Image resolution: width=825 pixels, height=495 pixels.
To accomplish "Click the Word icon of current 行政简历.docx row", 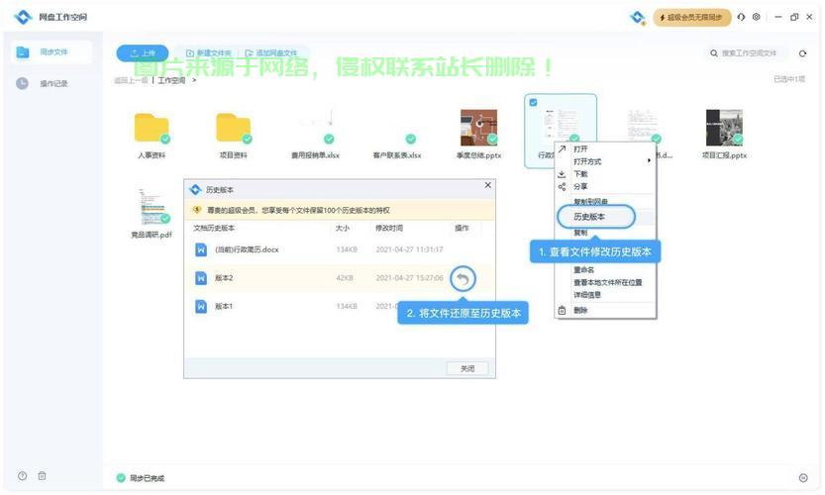I will tap(201, 249).
